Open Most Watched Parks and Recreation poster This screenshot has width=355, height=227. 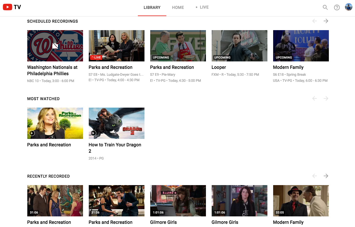tap(55, 123)
